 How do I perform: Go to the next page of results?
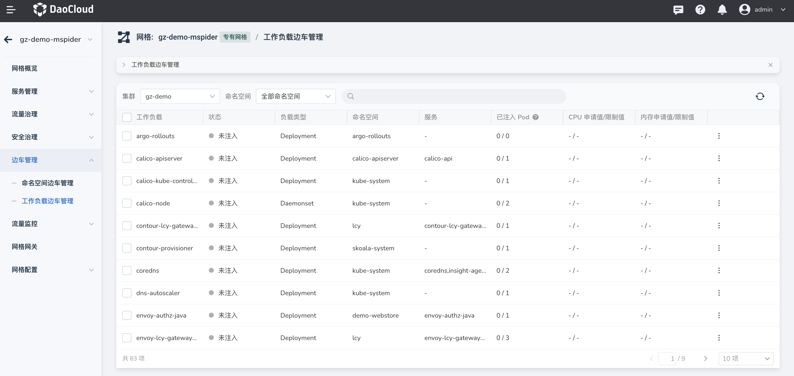tap(706, 359)
